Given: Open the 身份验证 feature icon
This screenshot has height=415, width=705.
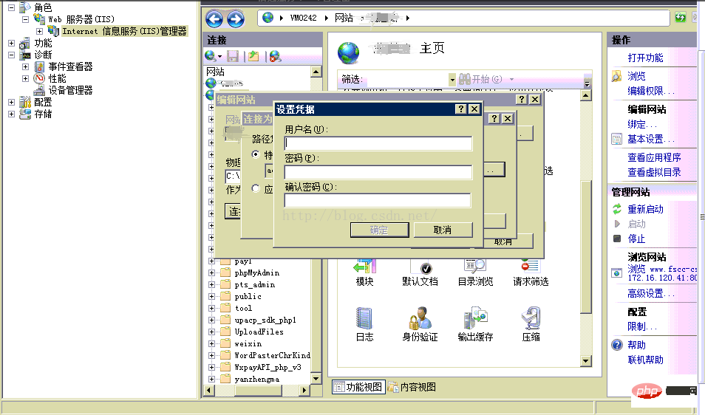Looking at the screenshot, I should click(420, 318).
